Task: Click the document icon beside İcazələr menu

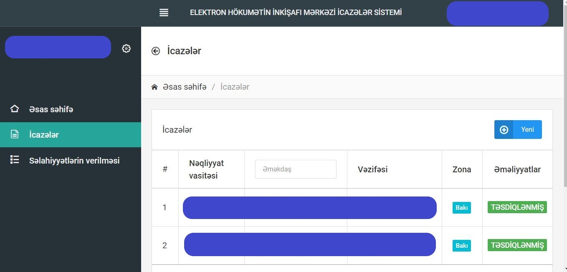Action: pos(15,134)
